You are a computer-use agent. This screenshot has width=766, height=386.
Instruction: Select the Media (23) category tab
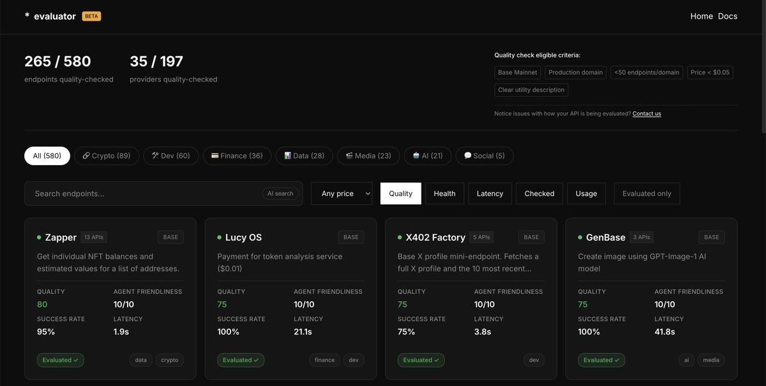tap(368, 156)
